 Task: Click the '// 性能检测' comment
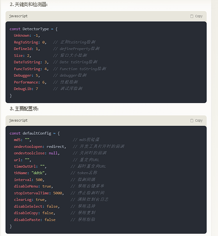tap(66, 82)
